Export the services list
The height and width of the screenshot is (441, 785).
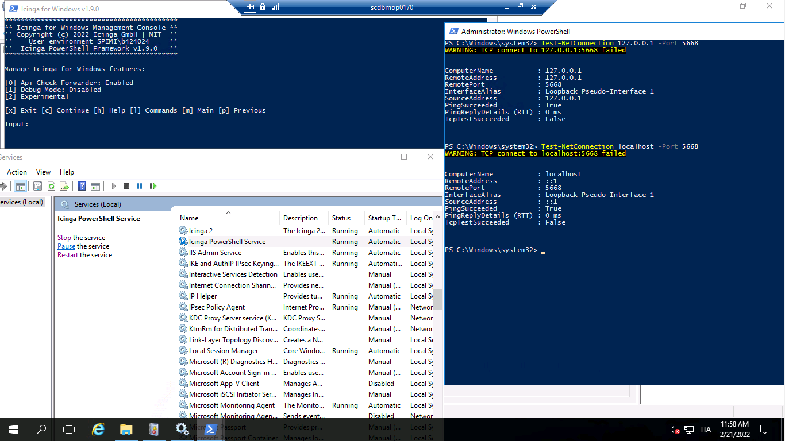64,185
